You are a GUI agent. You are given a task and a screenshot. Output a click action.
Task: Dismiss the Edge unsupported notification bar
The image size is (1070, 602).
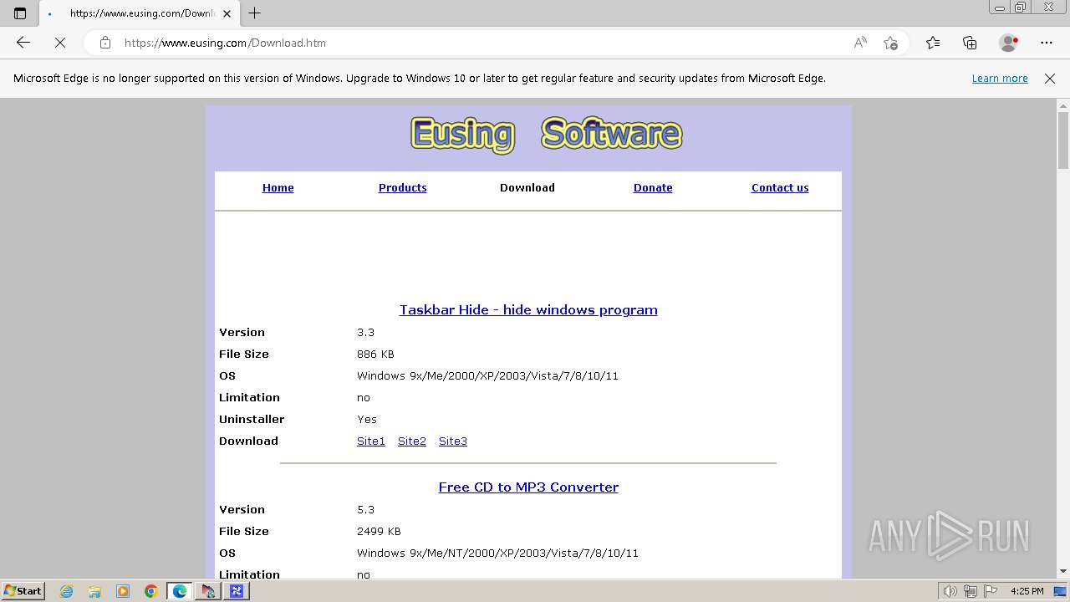click(1050, 79)
